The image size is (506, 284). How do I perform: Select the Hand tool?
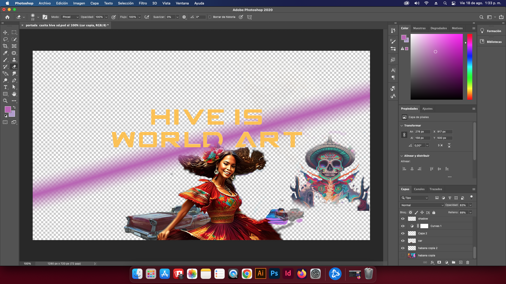tap(14, 94)
